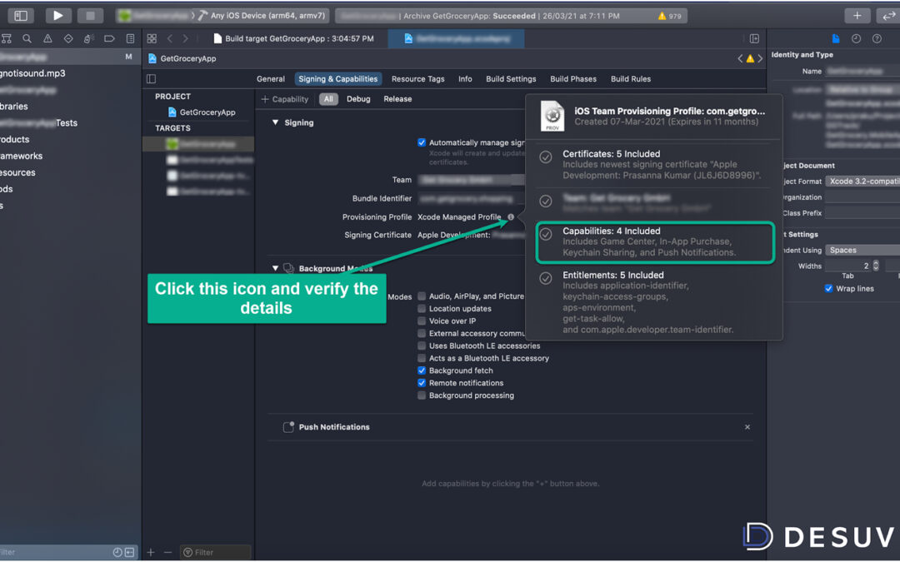Go forward with the editor forward arrow
The height and width of the screenshot is (562, 900).
185,38
